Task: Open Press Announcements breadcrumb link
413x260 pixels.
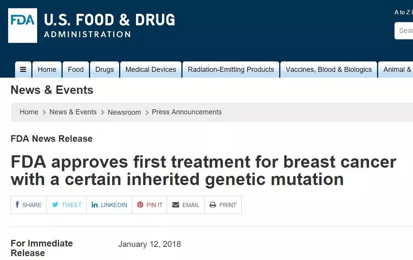Action: click(x=186, y=112)
